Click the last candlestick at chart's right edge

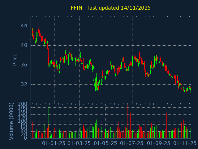(x=190, y=90)
